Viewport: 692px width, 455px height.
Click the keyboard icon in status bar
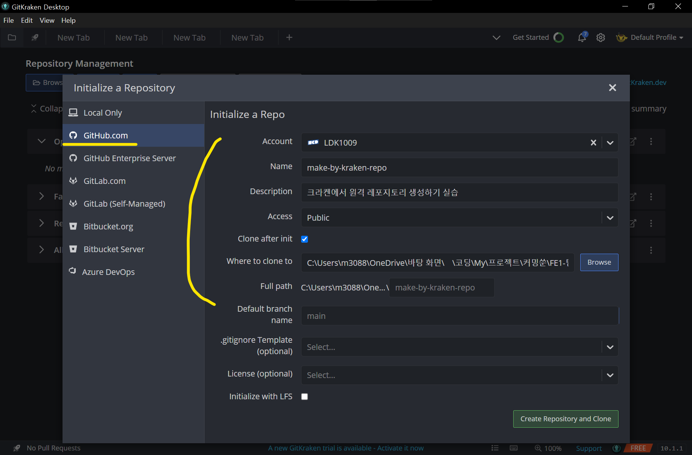[x=514, y=448]
